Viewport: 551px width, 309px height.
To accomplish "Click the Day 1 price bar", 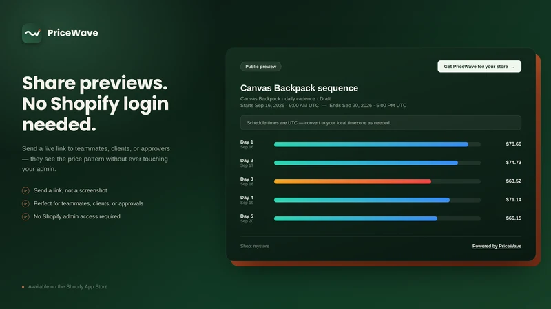I will click(x=377, y=144).
